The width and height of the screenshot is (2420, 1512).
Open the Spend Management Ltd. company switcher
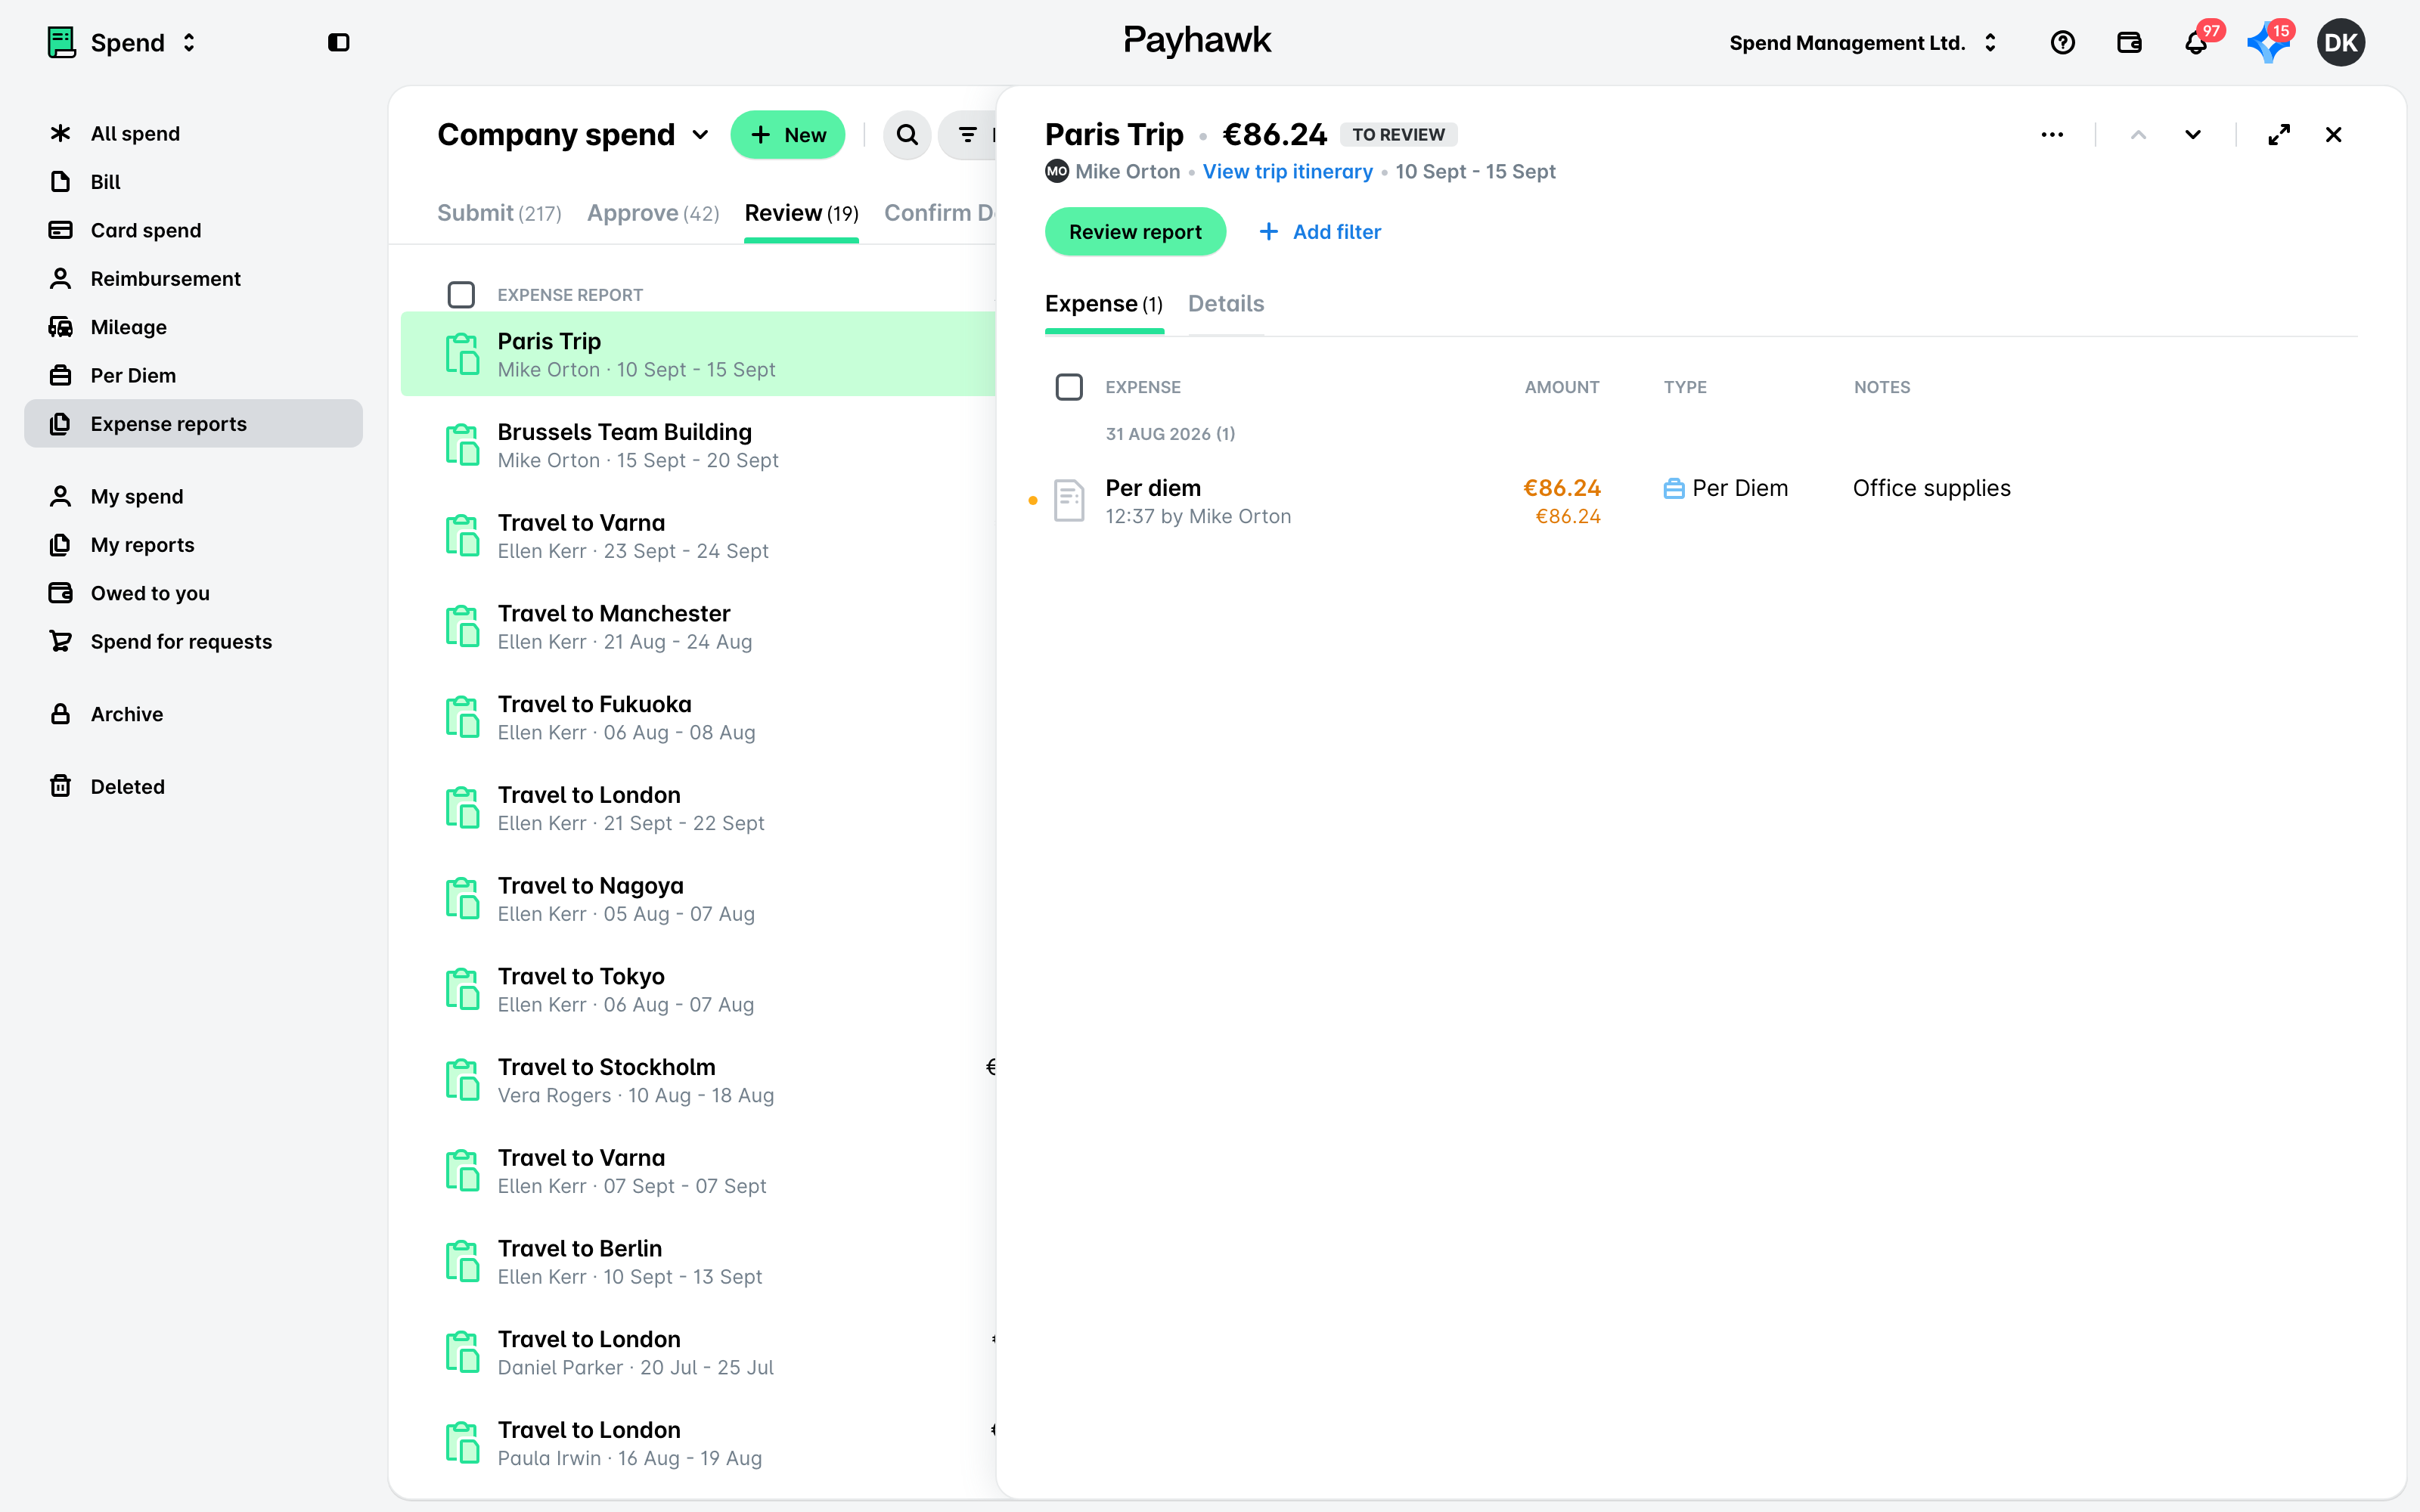[x=1863, y=42]
